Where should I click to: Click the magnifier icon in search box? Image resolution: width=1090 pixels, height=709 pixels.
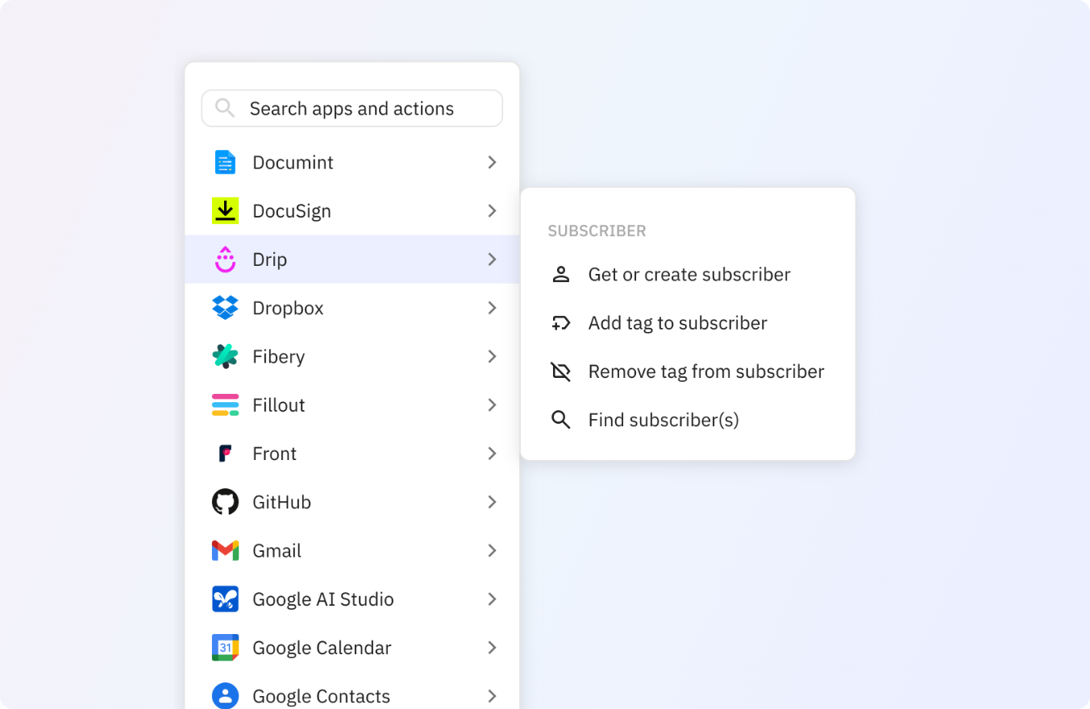(225, 108)
